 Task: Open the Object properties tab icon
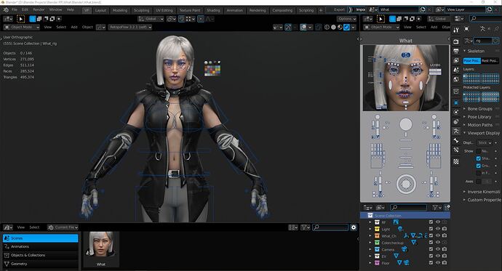(x=456, y=102)
